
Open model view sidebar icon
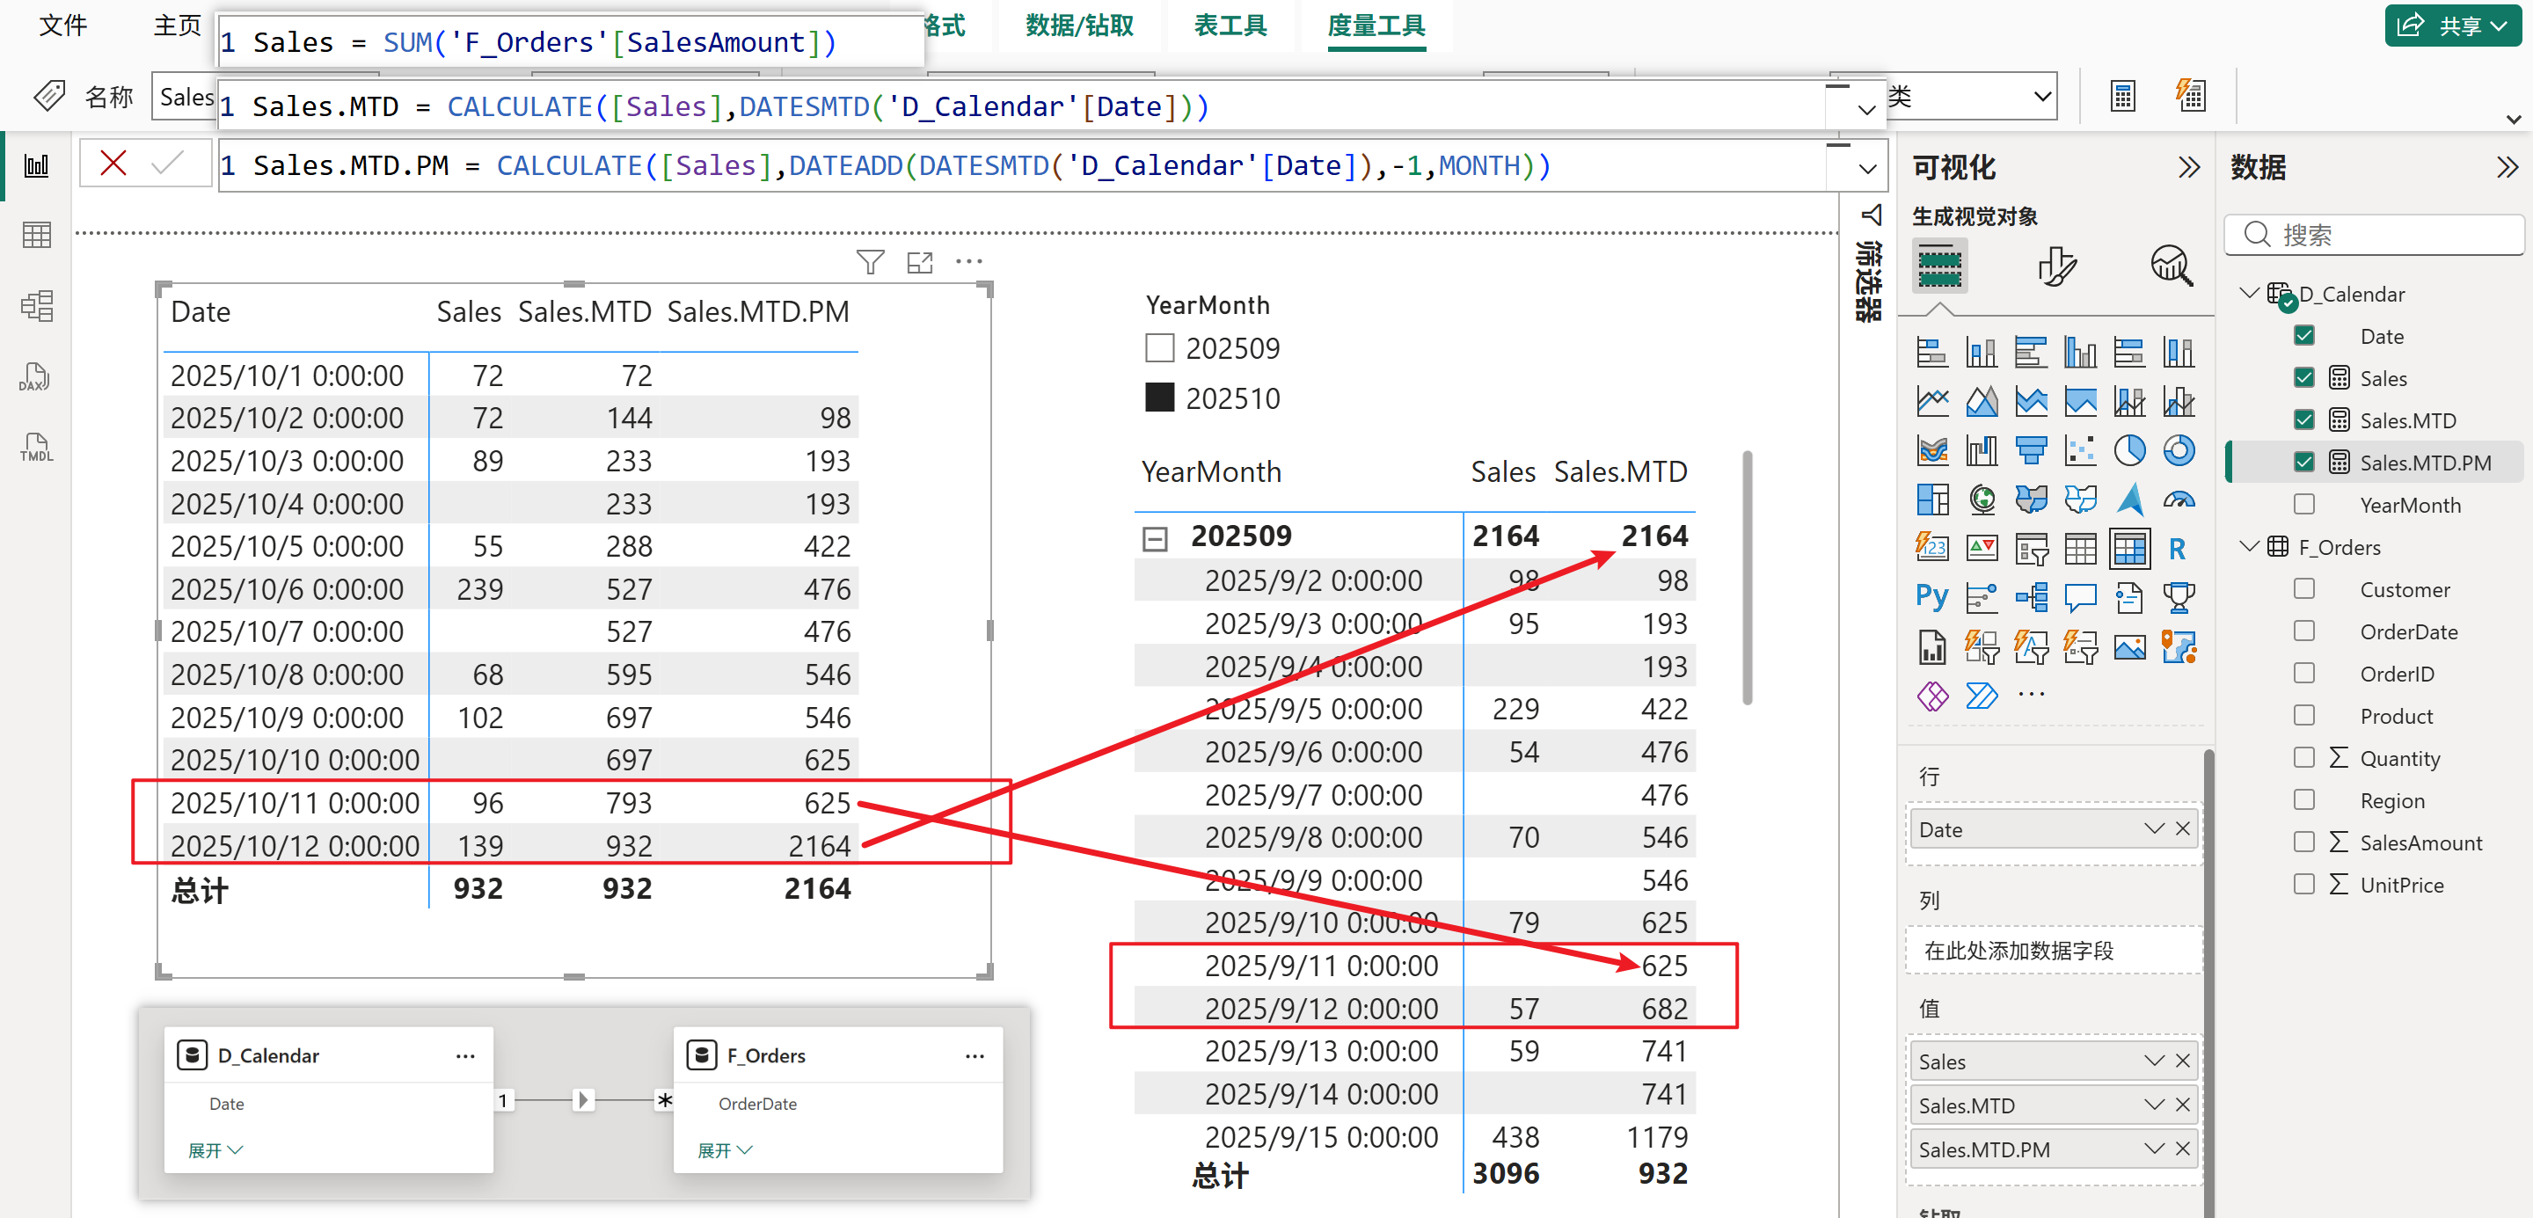(x=35, y=306)
